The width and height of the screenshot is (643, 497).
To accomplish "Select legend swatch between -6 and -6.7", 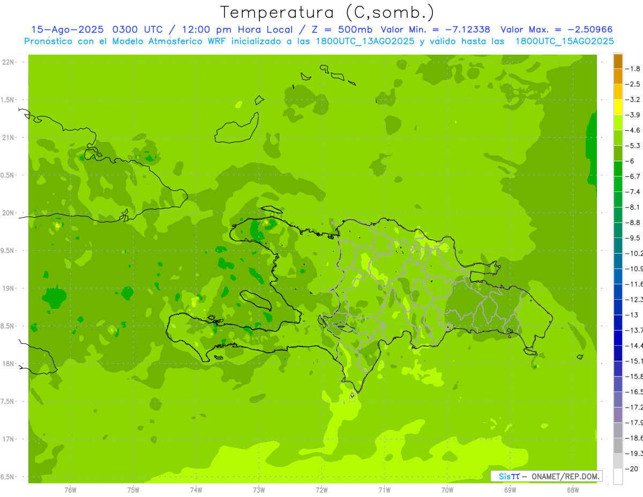I will click(618, 169).
